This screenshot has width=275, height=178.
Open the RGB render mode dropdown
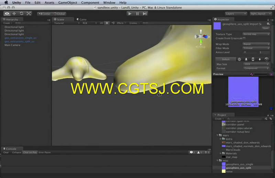[x=90, y=23]
